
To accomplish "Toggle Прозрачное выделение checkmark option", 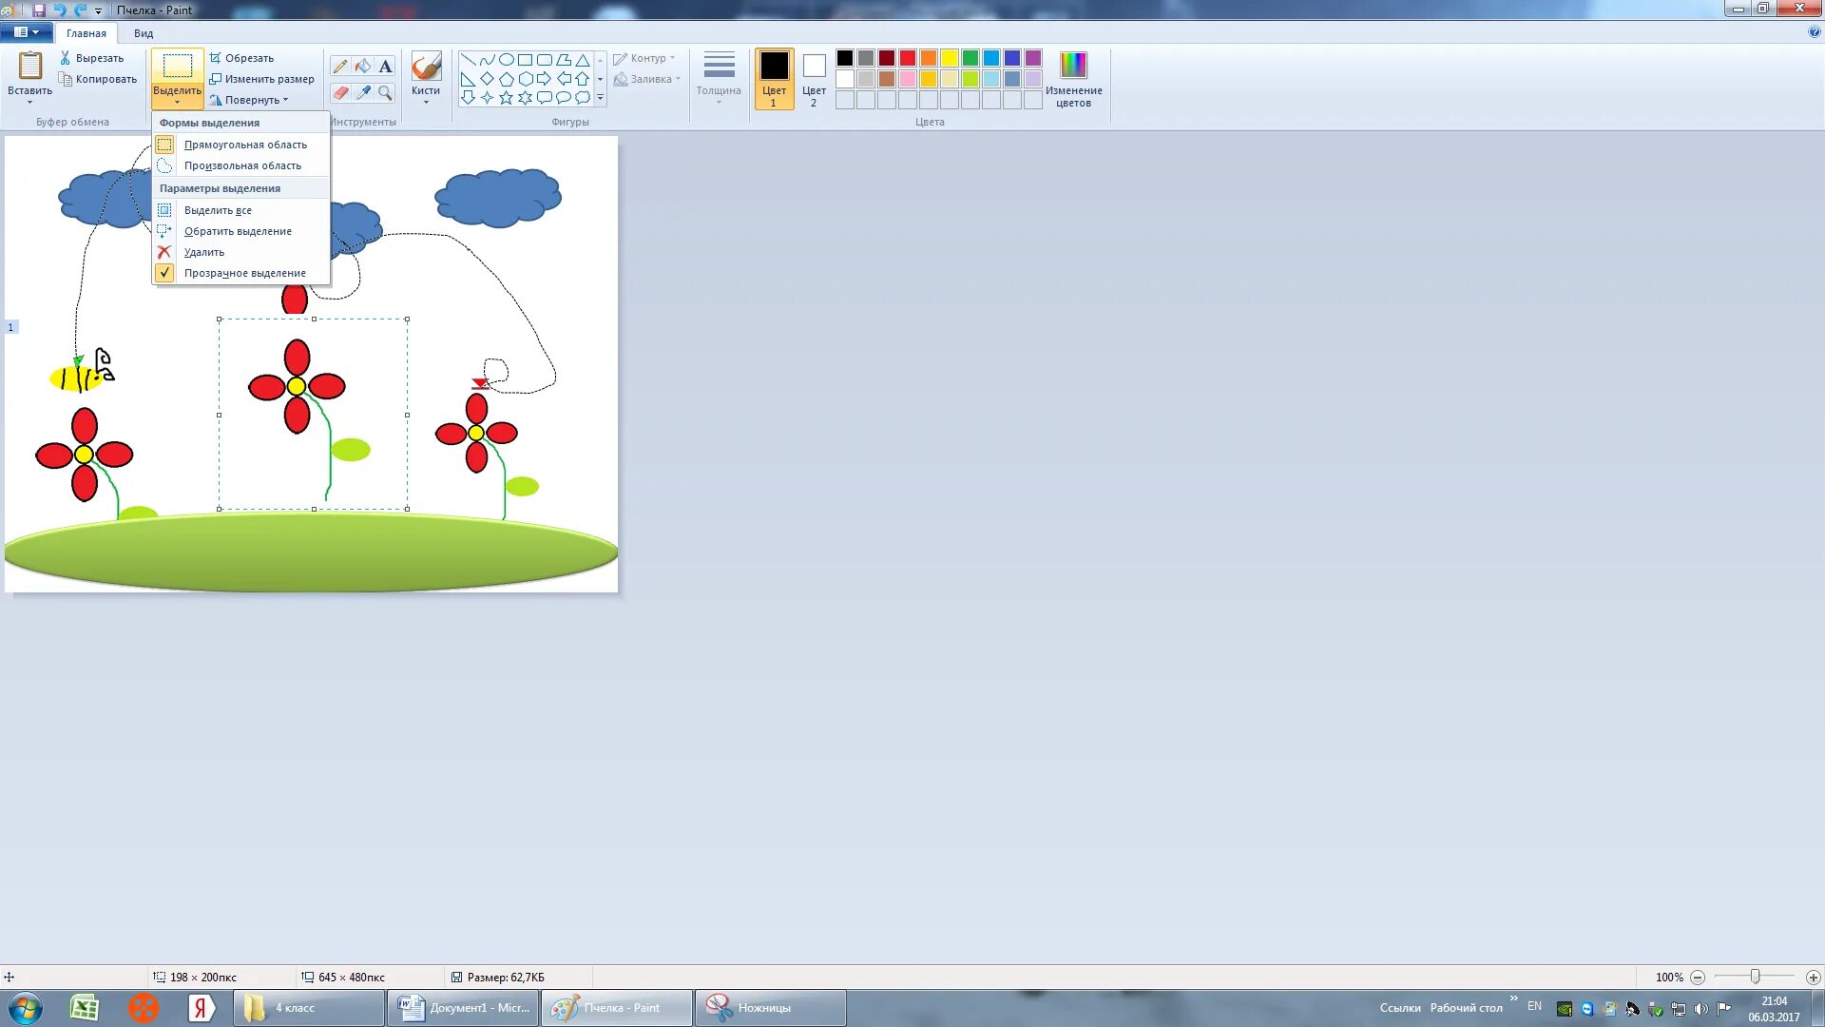I will tap(243, 273).
